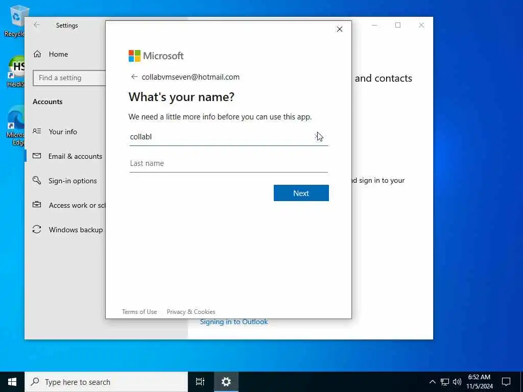Viewport: 523px width, 392px height.
Task: Click the Microsoft logo in the dialog
Action: point(156,56)
